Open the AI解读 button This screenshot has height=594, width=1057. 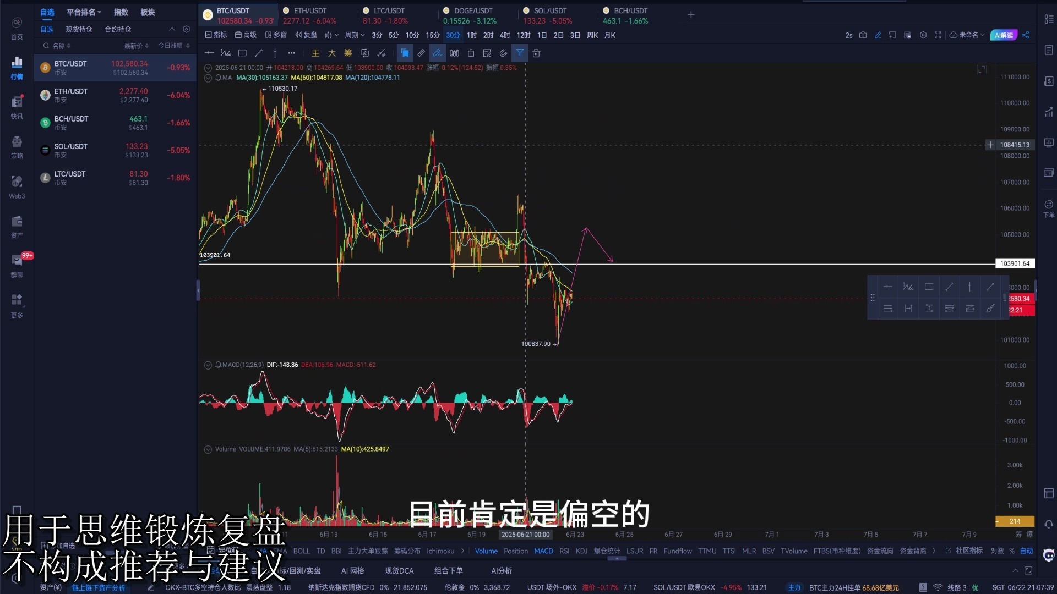[x=1003, y=35]
